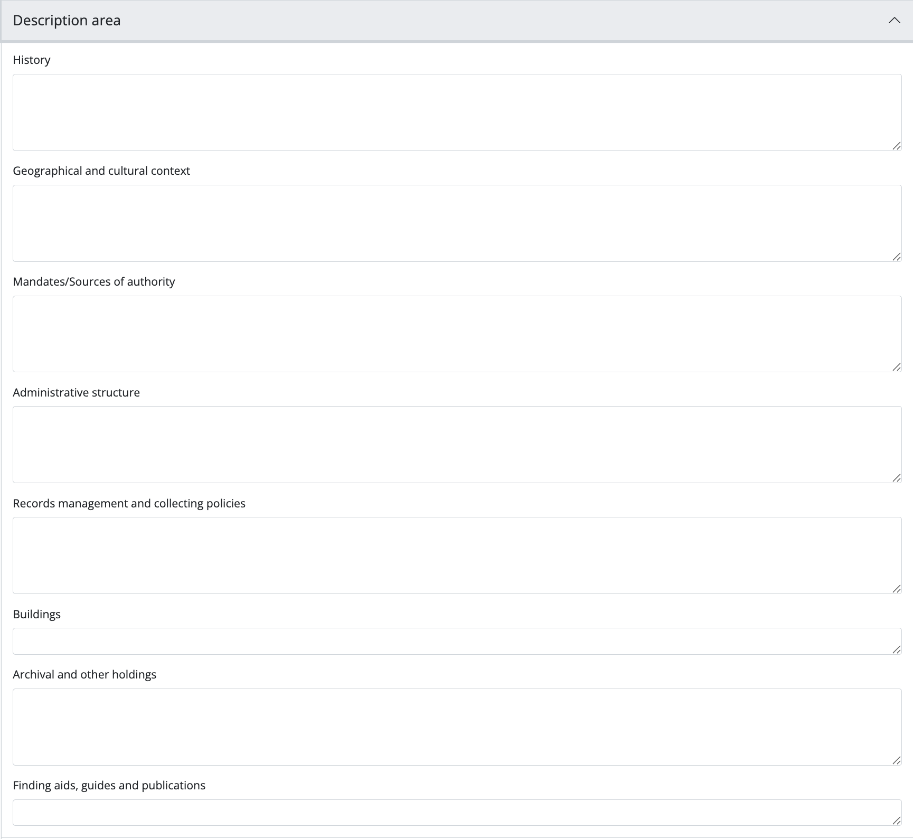Click inside the Administrative structure text area

(456, 444)
